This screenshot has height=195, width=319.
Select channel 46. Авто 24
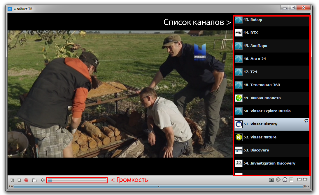pos(272,59)
